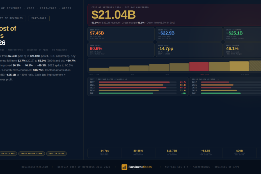Viewport: 261px width, 174px height.
Task: Click 'NETFLIX SEC 8-K · MACROTRENDS' footer text
Action: point(187,167)
